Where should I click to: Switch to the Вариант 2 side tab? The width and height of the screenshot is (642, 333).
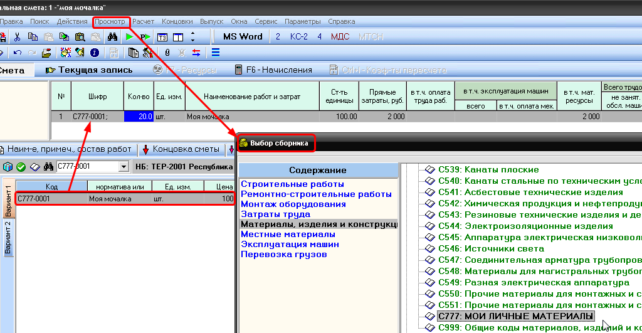coord(8,238)
